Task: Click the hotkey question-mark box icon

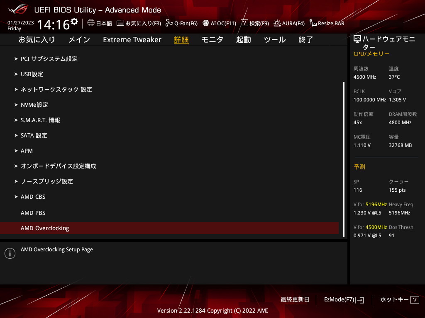Action: (x=415, y=300)
